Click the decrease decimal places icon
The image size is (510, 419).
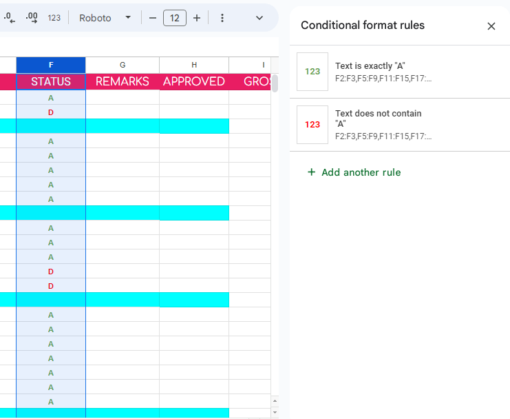[8, 18]
